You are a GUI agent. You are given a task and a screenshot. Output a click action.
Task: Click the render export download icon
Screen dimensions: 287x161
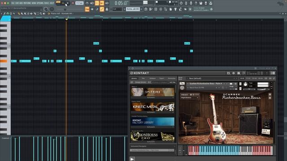pos(211,3)
